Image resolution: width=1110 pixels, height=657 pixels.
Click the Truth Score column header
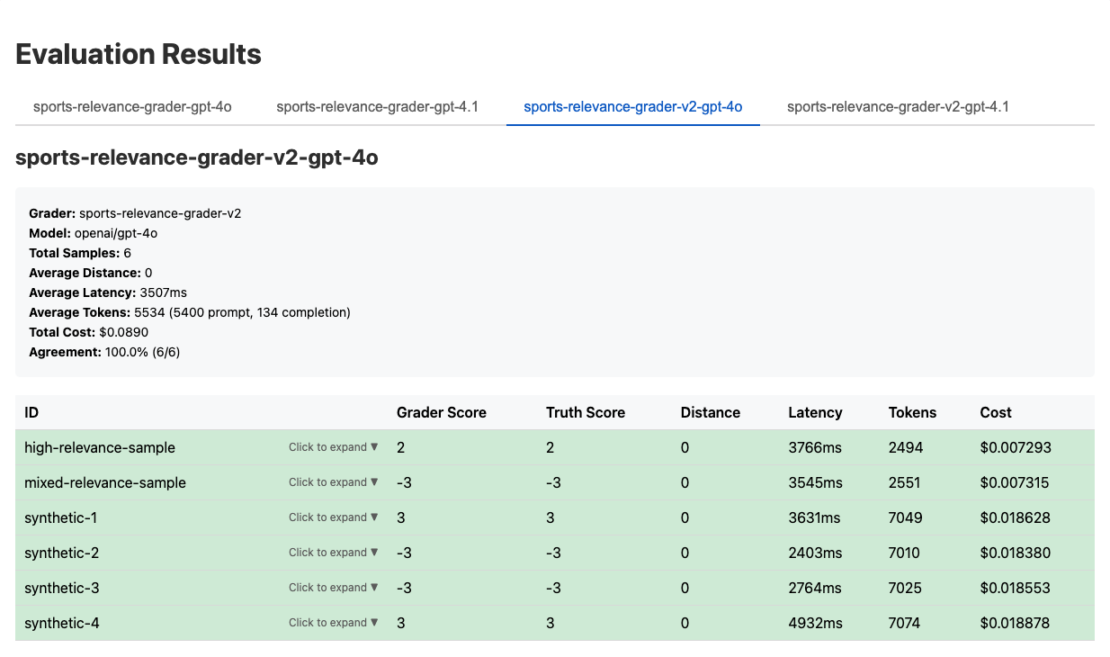(585, 412)
